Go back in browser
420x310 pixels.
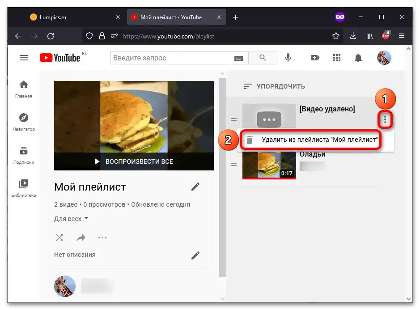(18, 36)
